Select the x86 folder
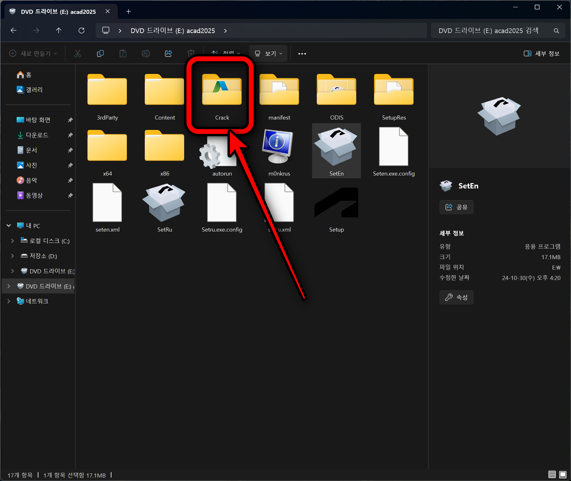This screenshot has width=571, height=481. click(x=165, y=153)
